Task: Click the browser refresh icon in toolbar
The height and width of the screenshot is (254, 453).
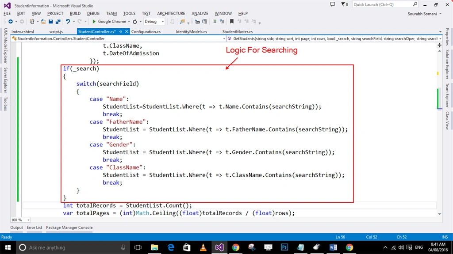Action: click(x=135, y=22)
